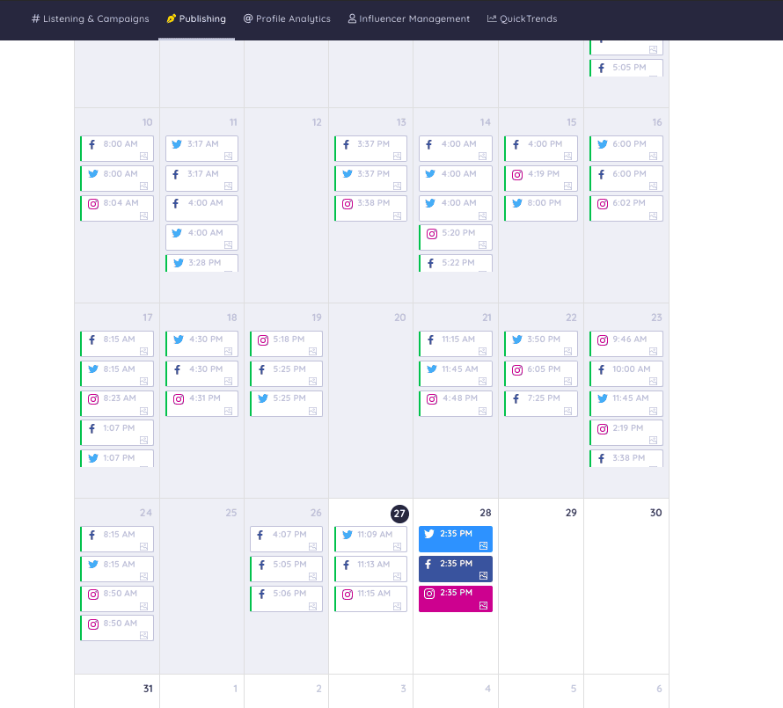
Task: Open Twitter post at 3:28 PM on the 11th
Action: (x=201, y=263)
